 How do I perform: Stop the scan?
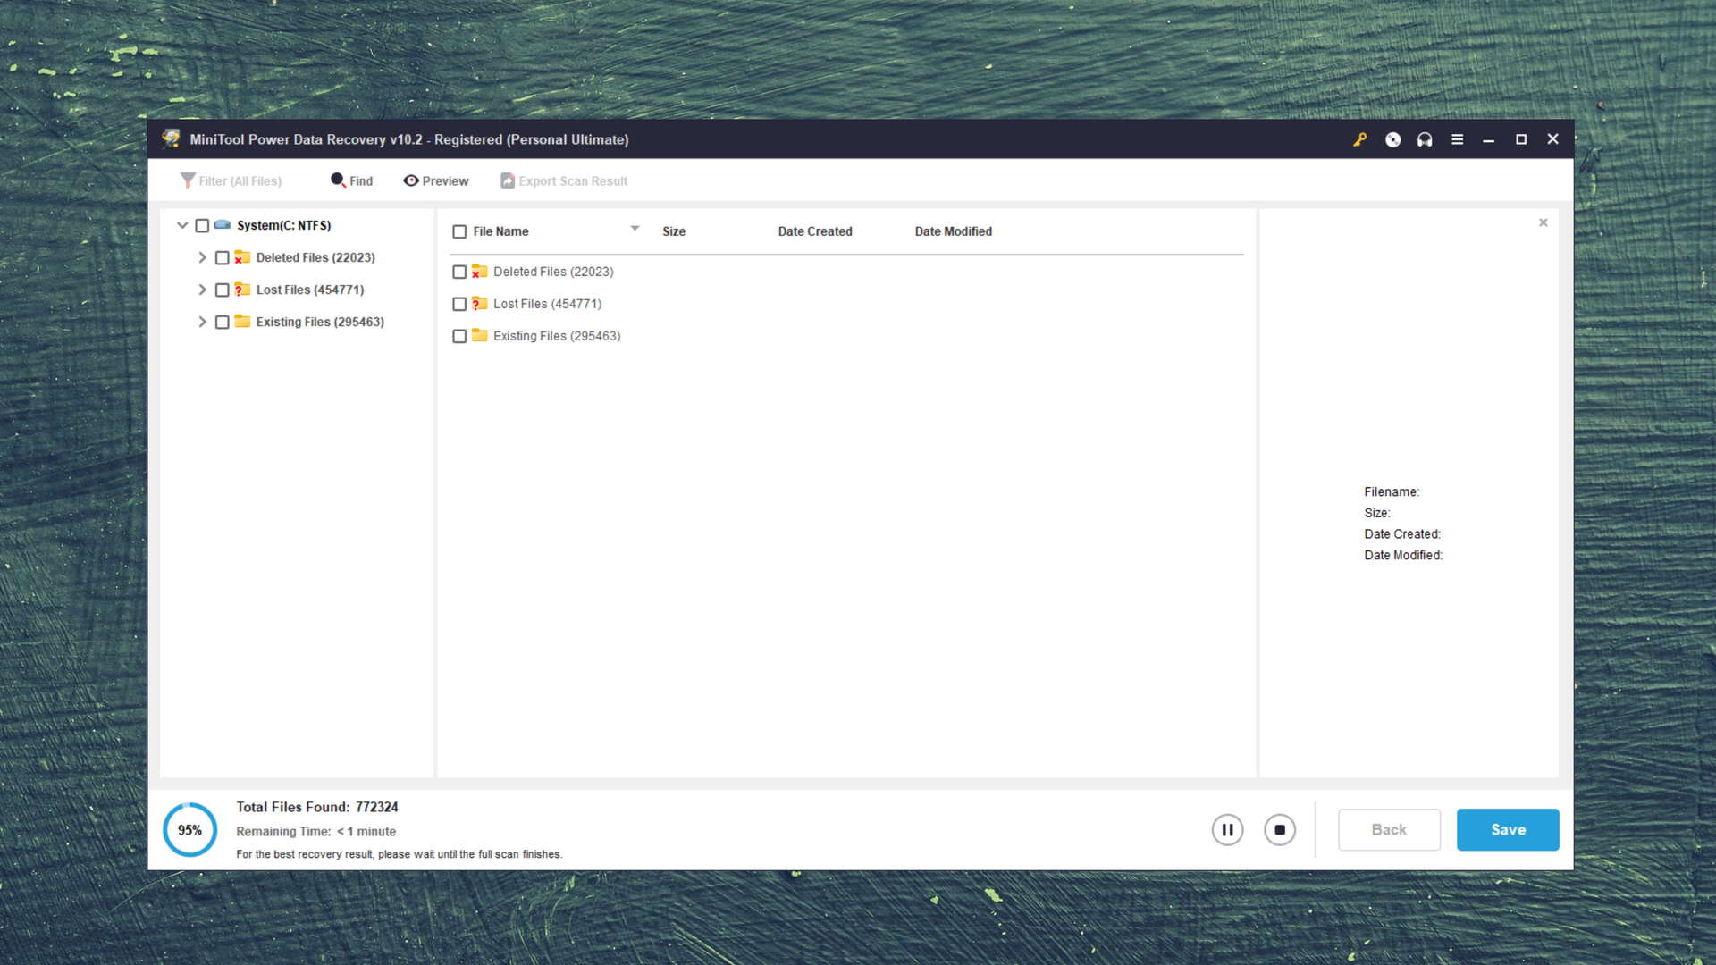[1280, 830]
